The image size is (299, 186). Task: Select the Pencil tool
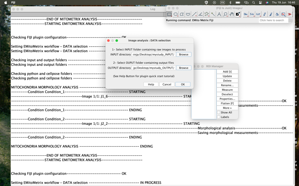[265, 14]
